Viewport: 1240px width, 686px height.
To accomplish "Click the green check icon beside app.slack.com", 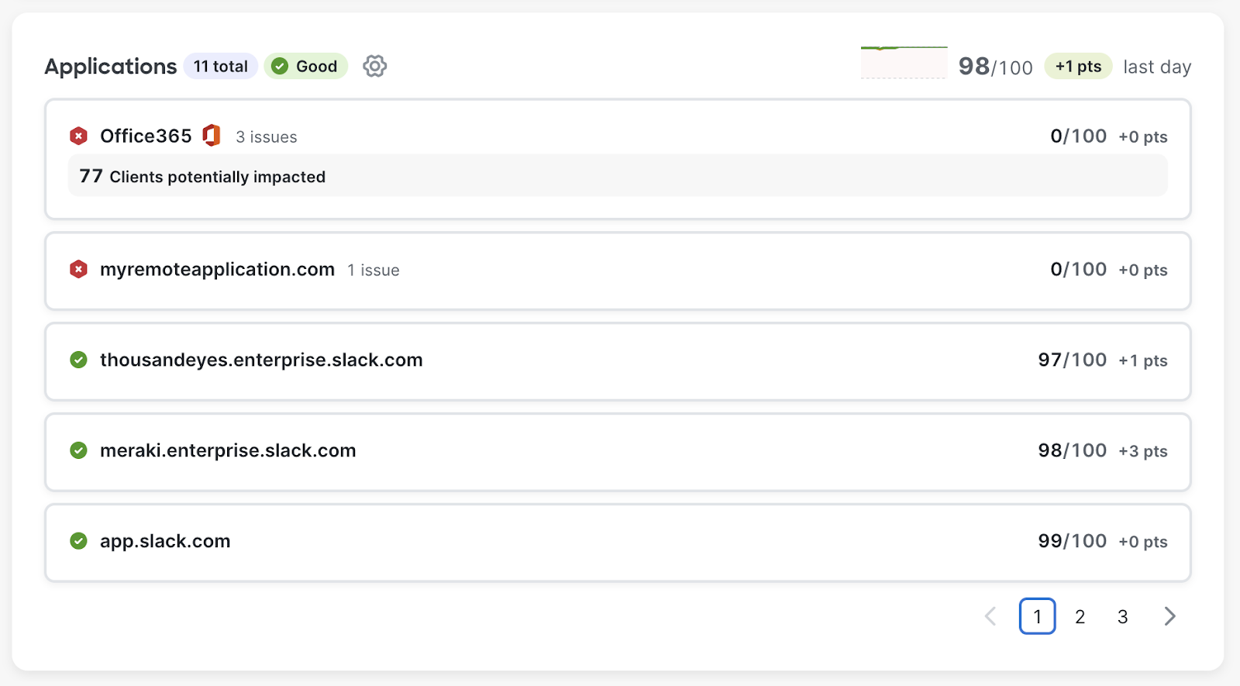I will click(78, 541).
